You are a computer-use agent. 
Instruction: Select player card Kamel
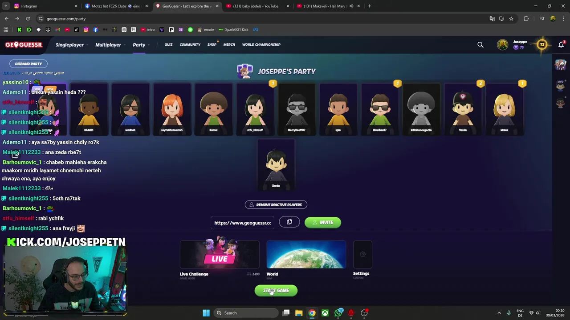(213, 109)
